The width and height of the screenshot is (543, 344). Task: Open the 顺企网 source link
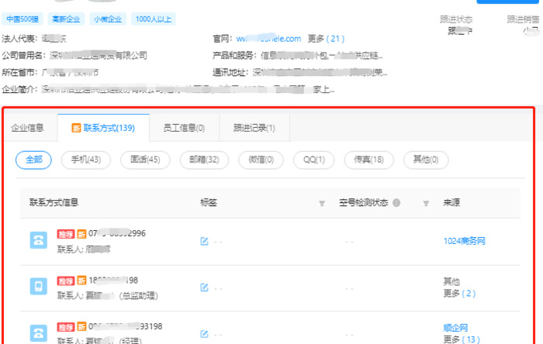456,328
